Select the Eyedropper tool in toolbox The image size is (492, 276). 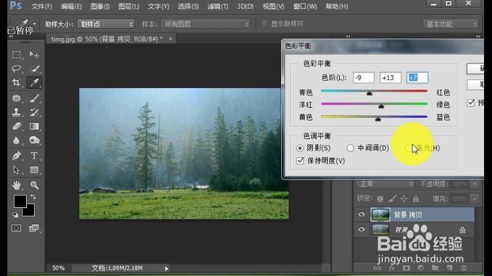coord(34,82)
